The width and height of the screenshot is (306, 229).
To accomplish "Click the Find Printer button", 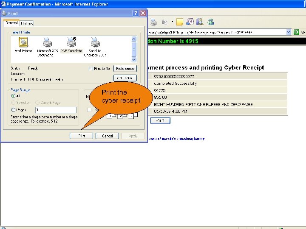I will click(x=125, y=78).
